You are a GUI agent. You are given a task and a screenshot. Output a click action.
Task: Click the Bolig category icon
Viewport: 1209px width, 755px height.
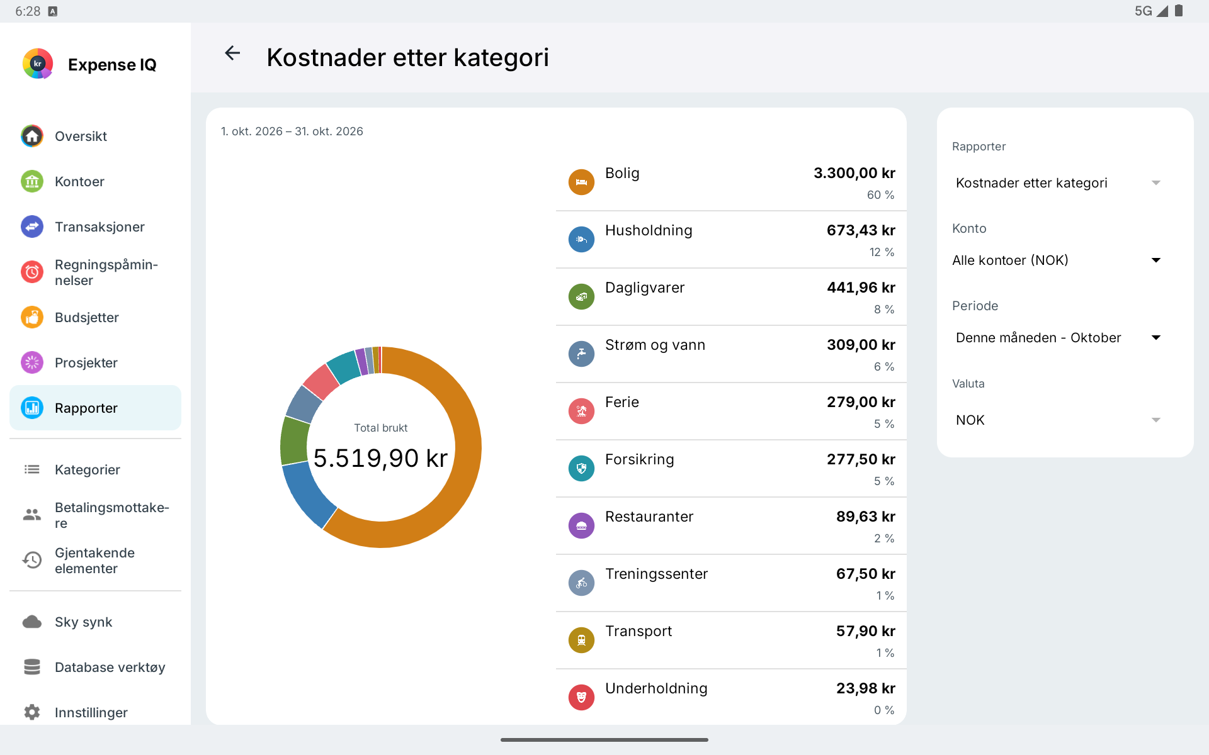tap(581, 182)
